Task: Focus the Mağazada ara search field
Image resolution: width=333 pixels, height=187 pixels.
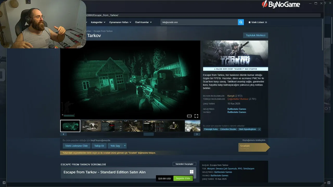Action: 199,22
